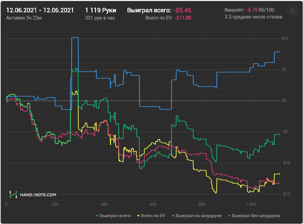Click the '331 рук в час' rate text

[x=100, y=18]
